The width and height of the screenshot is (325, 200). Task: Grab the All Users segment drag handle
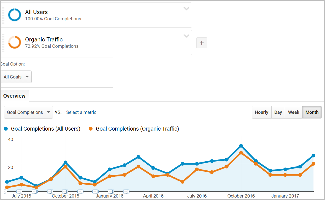pos(3,15)
